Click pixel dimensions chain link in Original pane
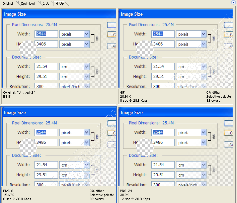This screenshot has width=237, height=203. [x=97, y=38]
